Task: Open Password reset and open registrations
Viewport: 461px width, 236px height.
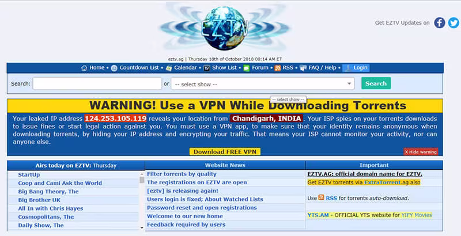Action: click(202, 208)
